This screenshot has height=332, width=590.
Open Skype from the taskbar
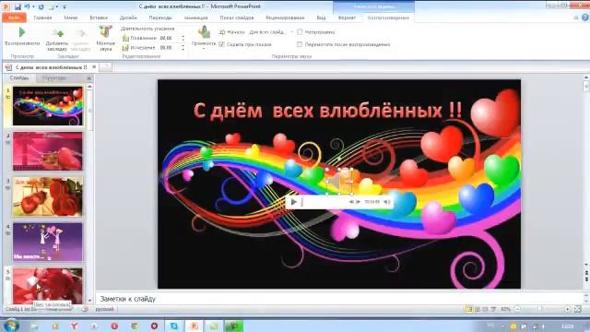click(174, 326)
